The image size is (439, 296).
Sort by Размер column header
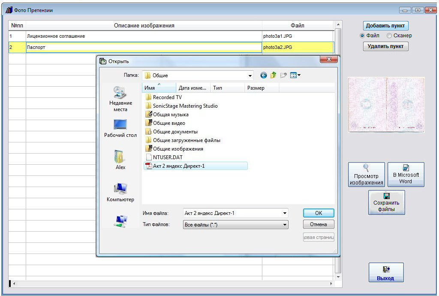pyautogui.click(x=262, y=88)
